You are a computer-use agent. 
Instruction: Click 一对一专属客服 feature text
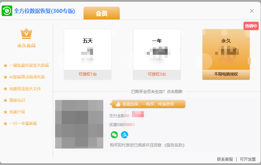pyautogui.click(x=23, y=123)
